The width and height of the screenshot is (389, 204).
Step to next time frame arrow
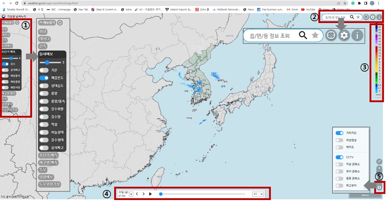144,194
